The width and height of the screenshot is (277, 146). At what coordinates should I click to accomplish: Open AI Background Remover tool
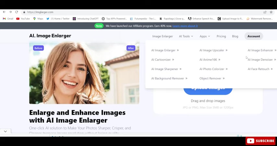coord(169,78)
